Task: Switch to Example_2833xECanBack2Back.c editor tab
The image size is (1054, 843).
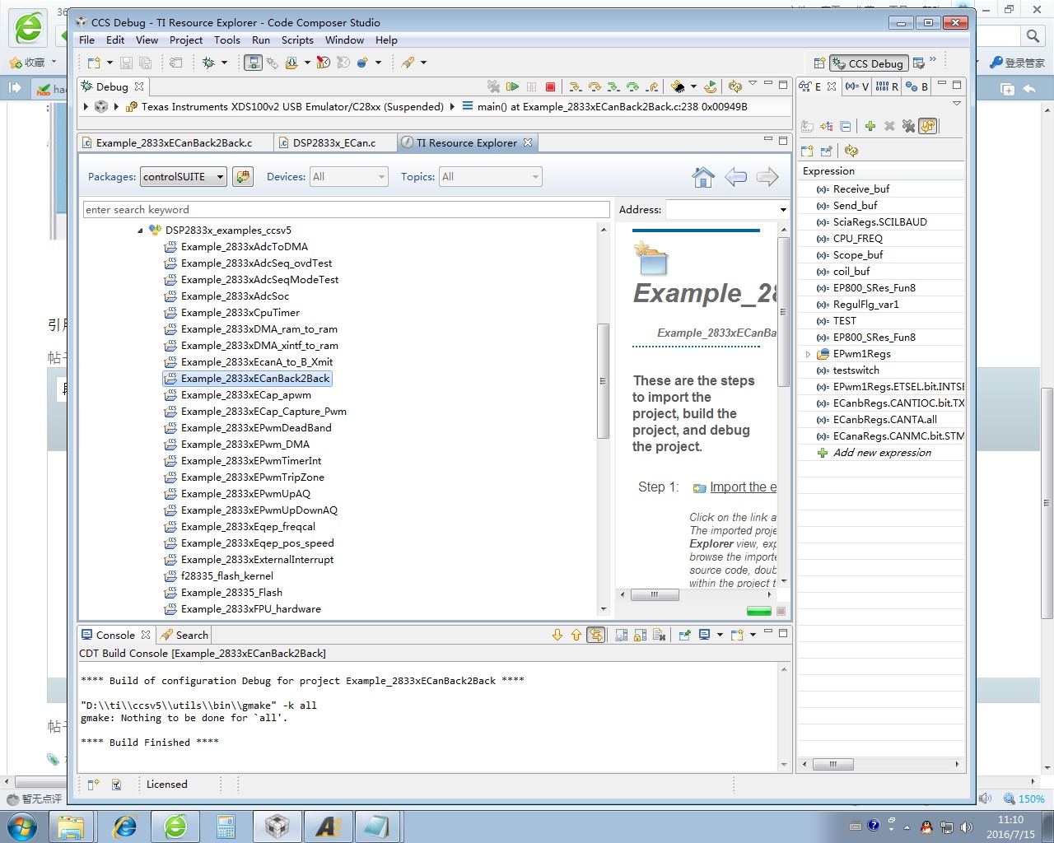Action: [x=174, y=143]
